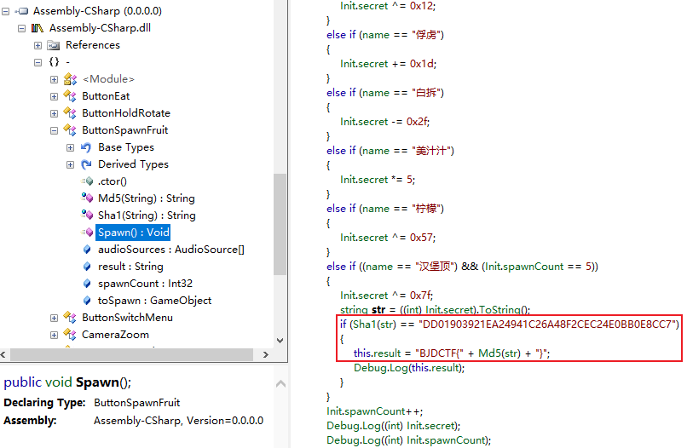This screenshot has width=687, height=448.
Task: Expand the CameraZoom class node
Action: (x=54, y=335)
